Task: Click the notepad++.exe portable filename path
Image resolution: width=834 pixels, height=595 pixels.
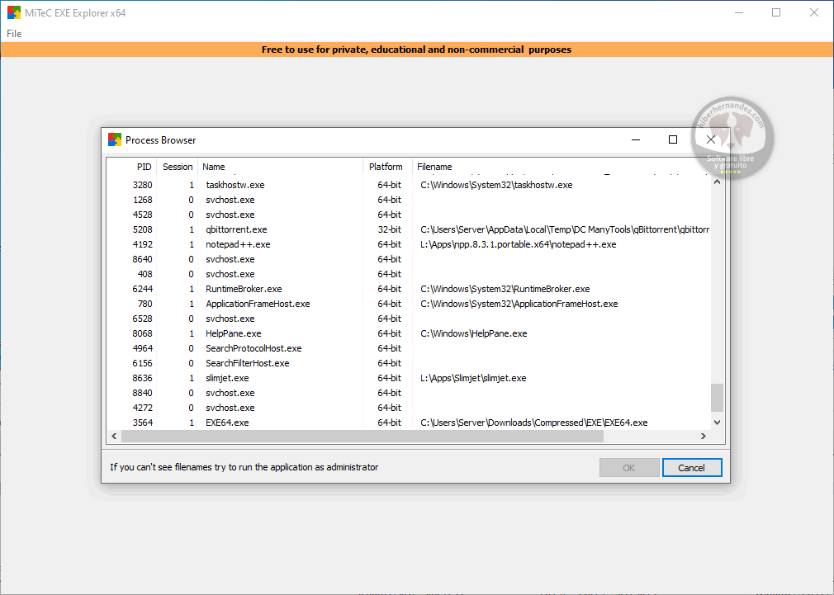Action: (x=518, y=244)
